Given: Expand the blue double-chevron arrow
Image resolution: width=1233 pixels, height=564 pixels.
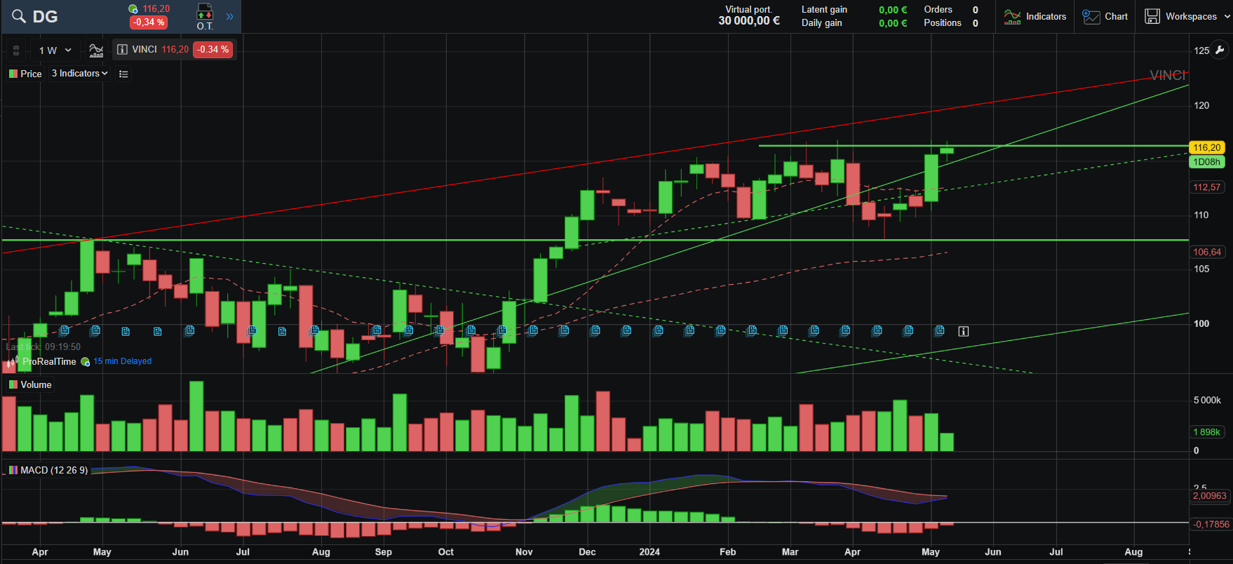Looking at the screenshot, I should click(x=229, y=16).
